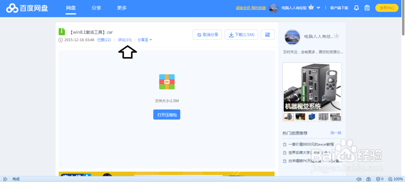Click the header user avatar
Screen dimensions: 405x182
[273, 8]
